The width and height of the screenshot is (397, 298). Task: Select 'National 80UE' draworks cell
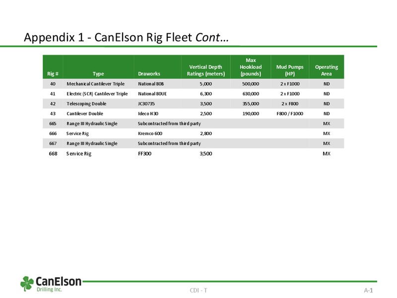[x=152, y=94]
